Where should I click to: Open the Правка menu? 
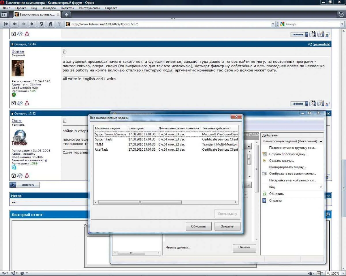(21, 8)
